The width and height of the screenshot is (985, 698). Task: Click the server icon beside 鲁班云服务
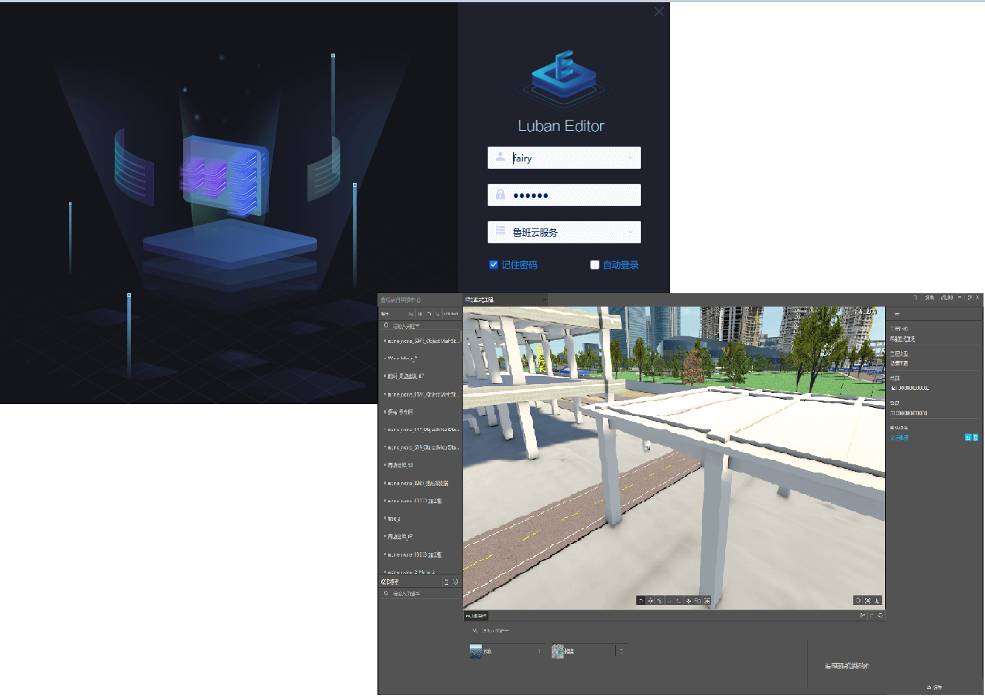click(500, 231)
